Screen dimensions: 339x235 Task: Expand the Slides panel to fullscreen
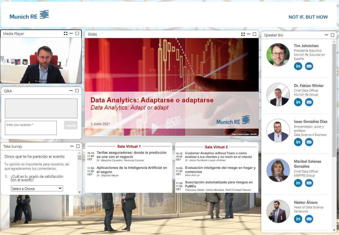(x=243, y=34)
